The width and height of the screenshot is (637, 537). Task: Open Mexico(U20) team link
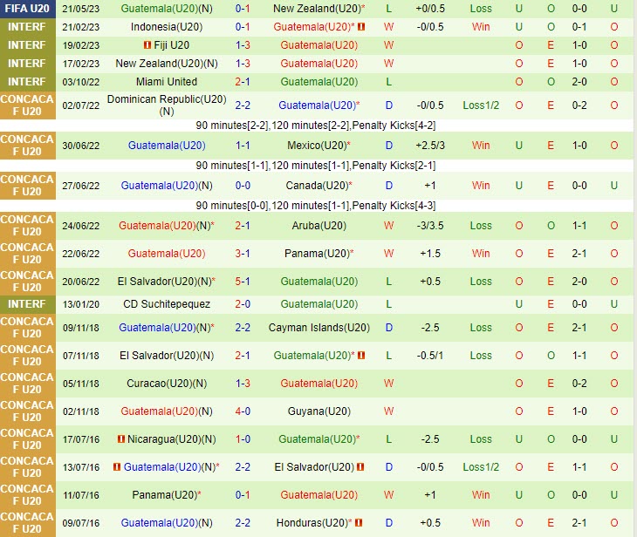coord(318,146)
